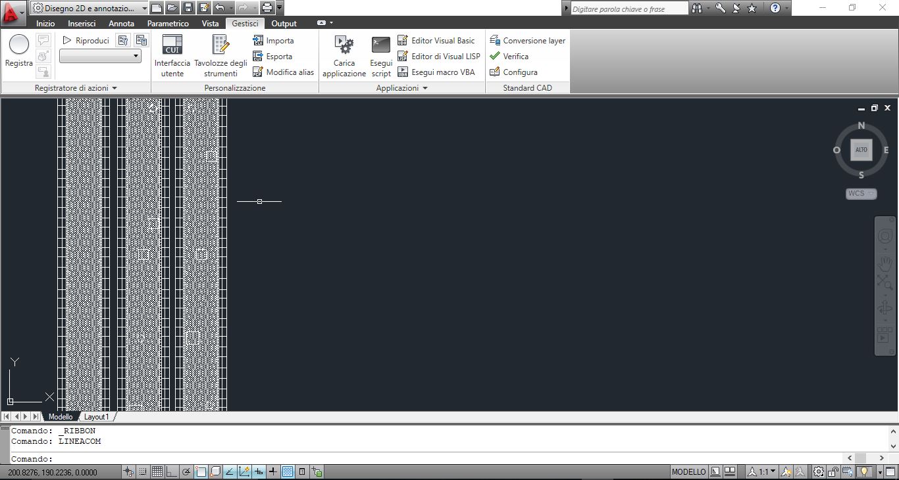
Task: Switch to the Layout1 tab
Action: pos(97,417)
